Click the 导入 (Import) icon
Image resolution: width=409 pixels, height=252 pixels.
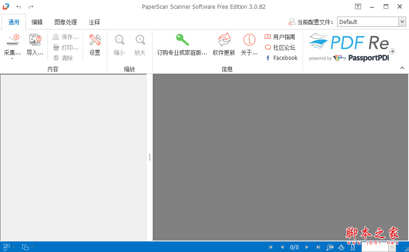(35, 40)
